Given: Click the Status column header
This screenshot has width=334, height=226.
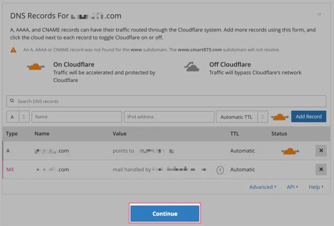Looking at the screenshot, I should (x=279, y=134).
